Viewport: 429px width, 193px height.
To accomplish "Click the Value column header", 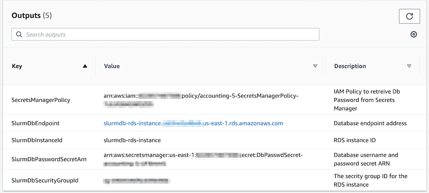I will coord(111,66).
